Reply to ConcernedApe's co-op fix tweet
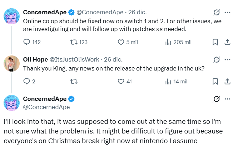 (27, 42)
